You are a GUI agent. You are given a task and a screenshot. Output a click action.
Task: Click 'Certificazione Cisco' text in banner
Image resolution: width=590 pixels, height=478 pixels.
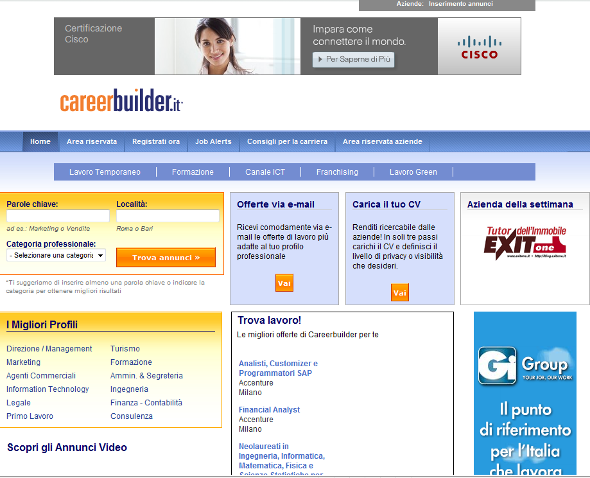coord(93,34)
